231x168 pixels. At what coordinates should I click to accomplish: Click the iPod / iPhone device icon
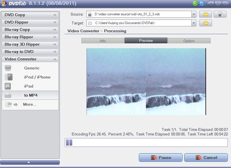coord(9,77)
